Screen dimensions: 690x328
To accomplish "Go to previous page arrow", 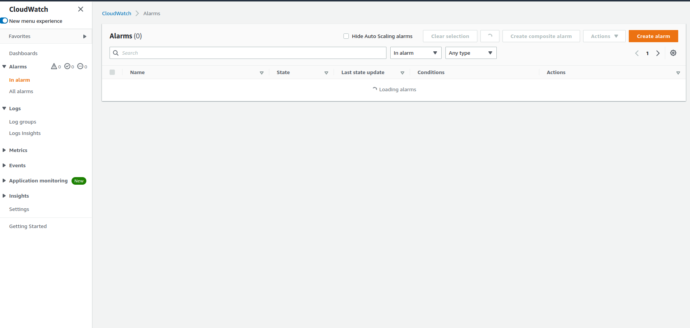I will coord(637,53).
